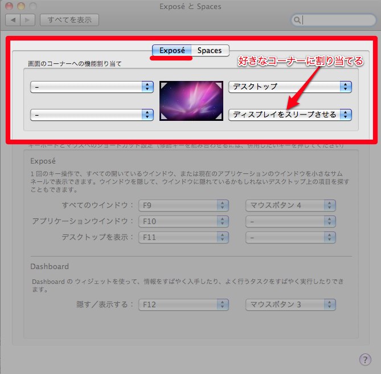
Task: Click the デスクトップを表示 label
Action: (97, 237)
